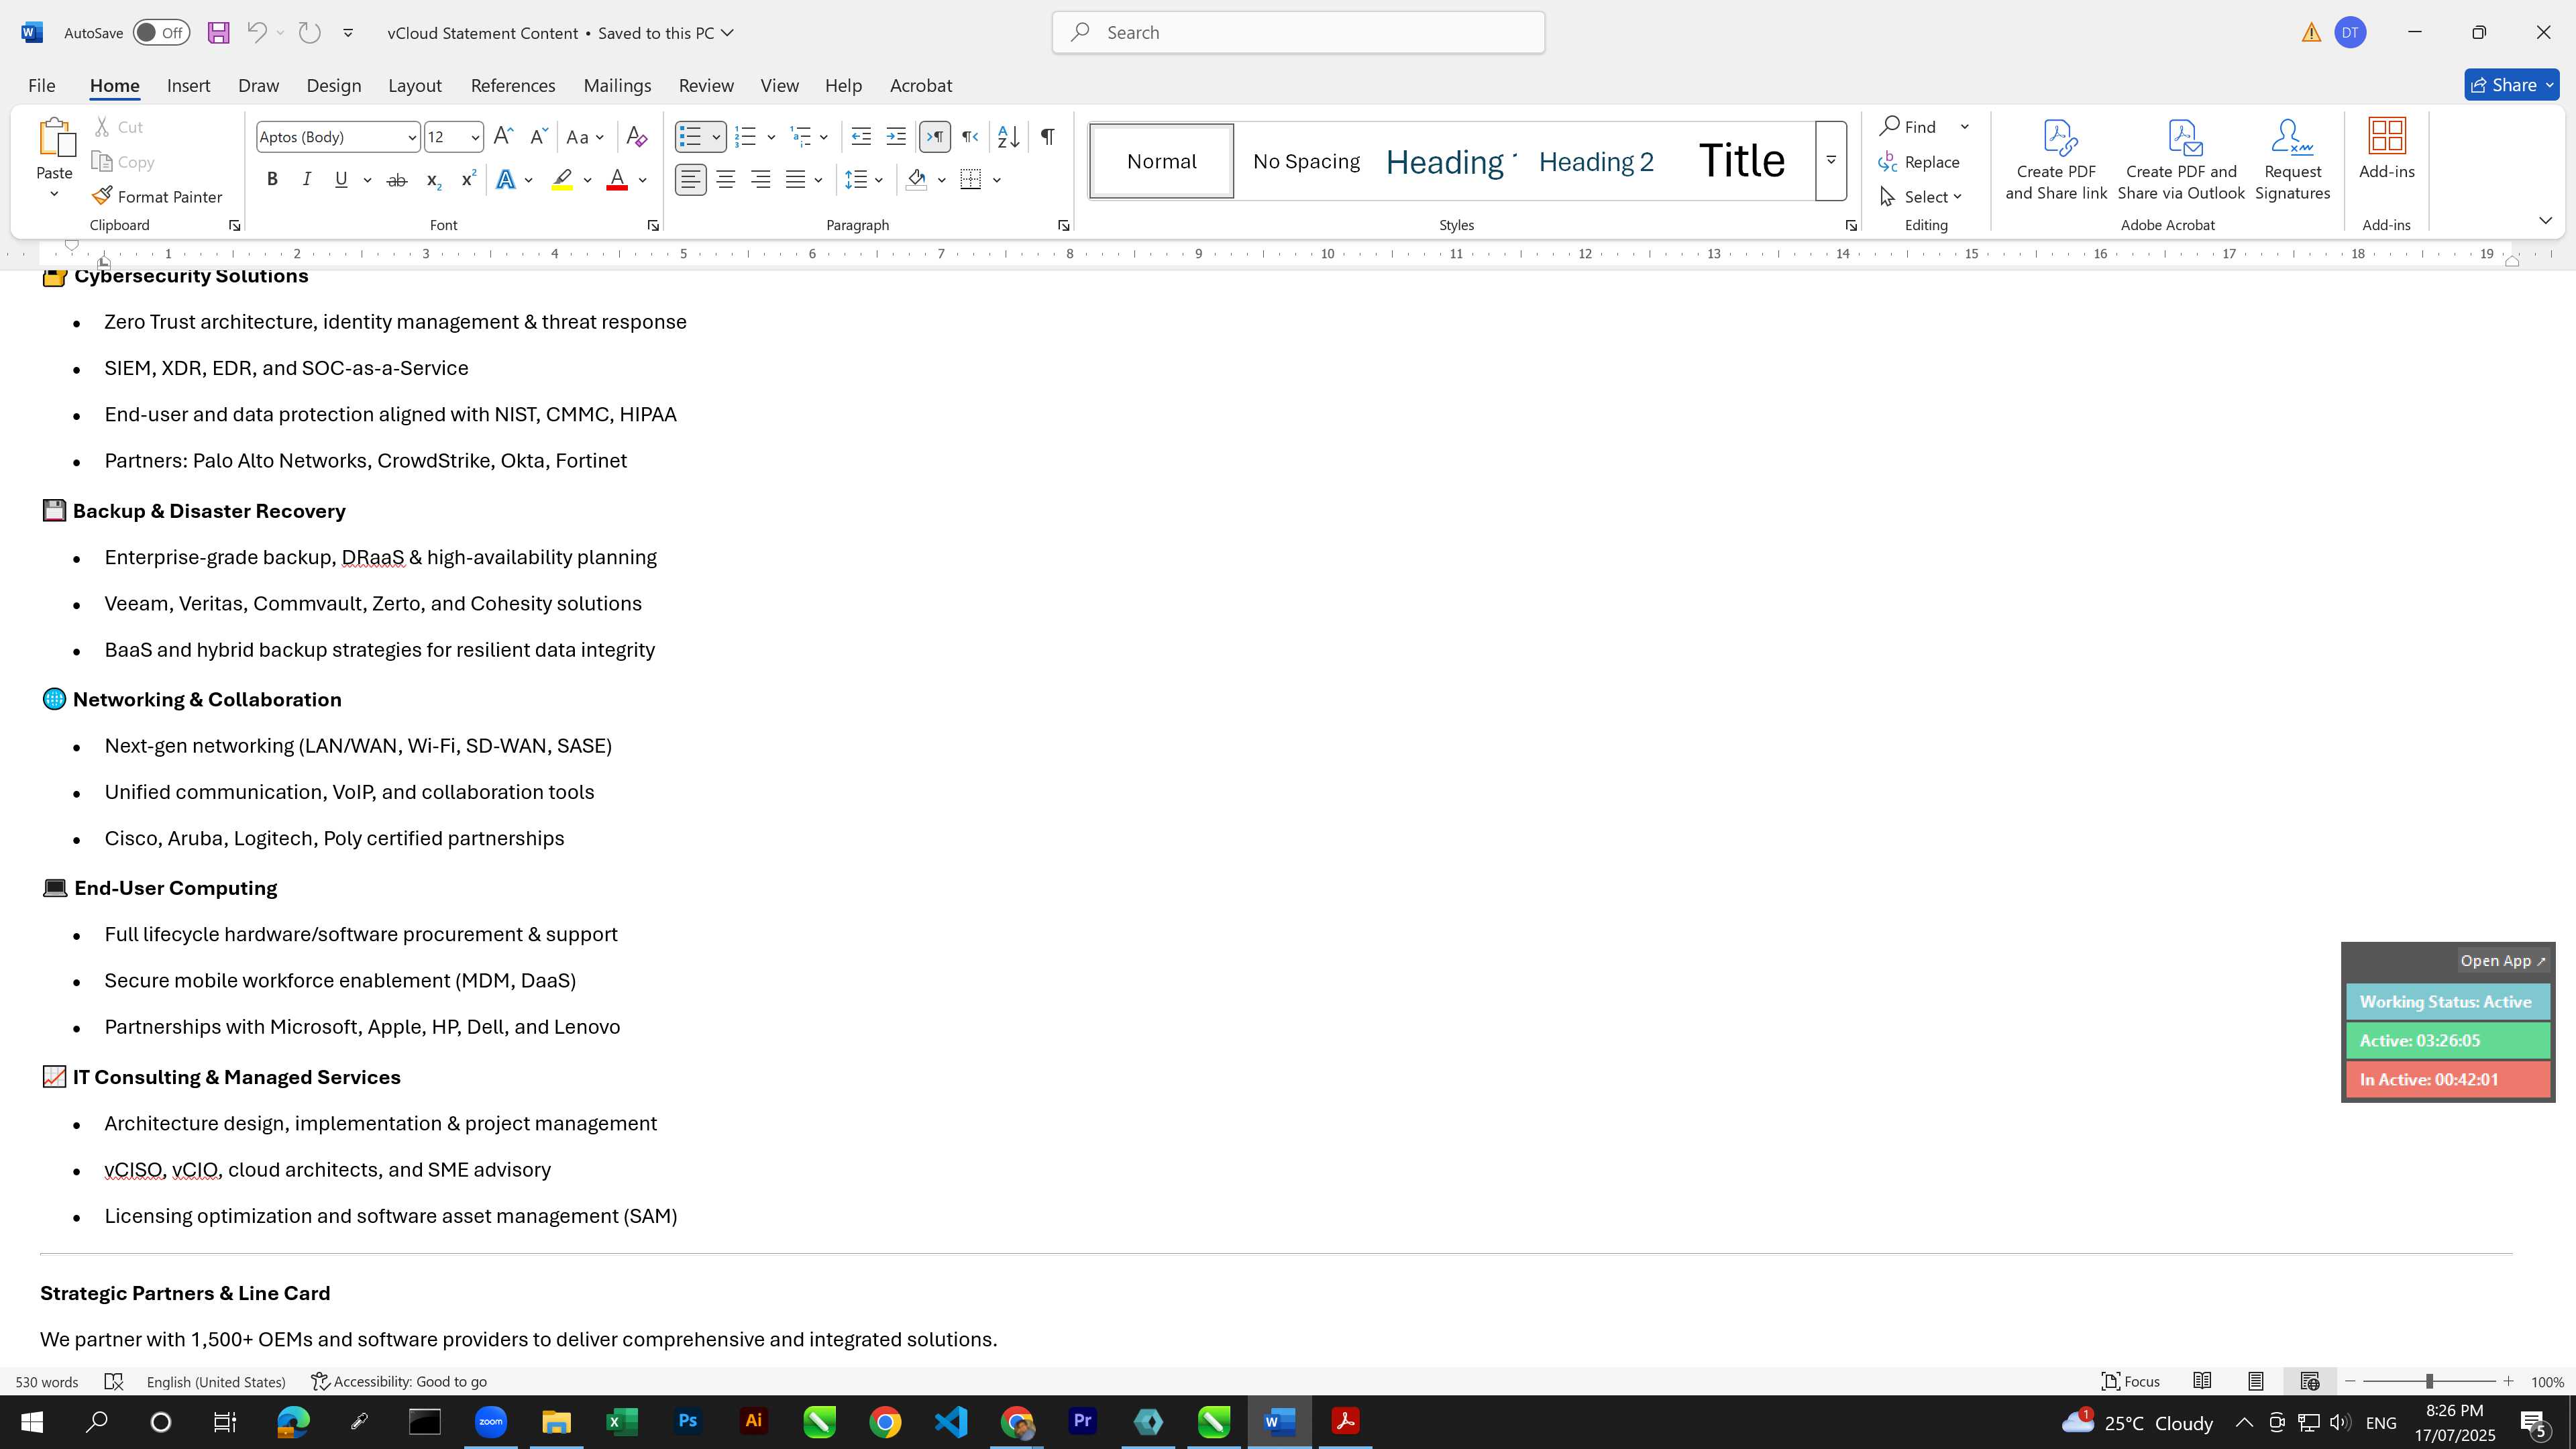Decrease paragraph indent
Viewport: 2576px width, 1449px height.
(861, 137)
